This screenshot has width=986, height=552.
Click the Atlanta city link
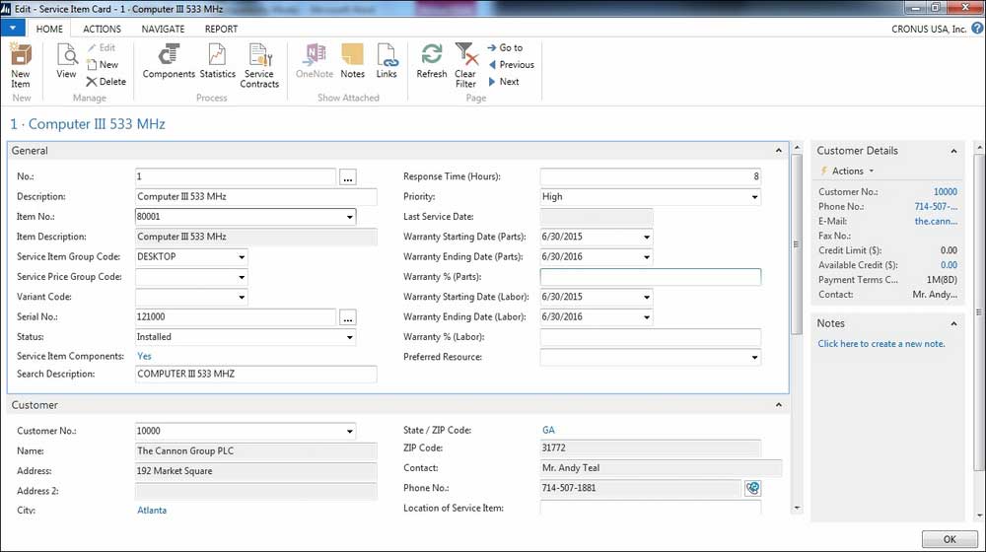[x=152, y=511]
